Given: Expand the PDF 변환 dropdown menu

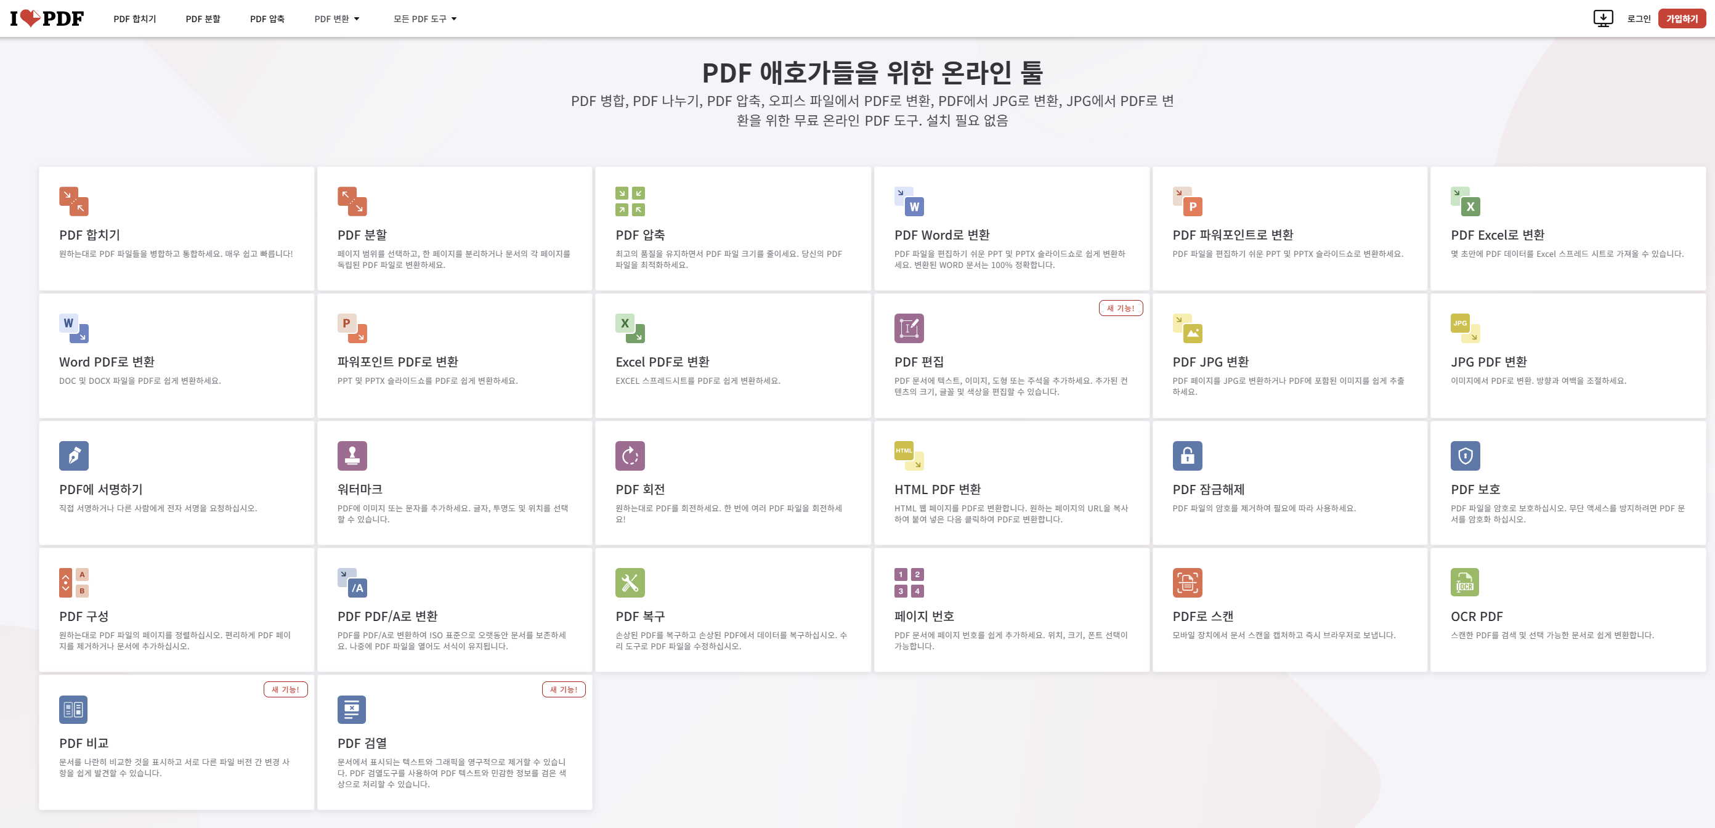Looking at the screenshot, I should coord(337,19).
